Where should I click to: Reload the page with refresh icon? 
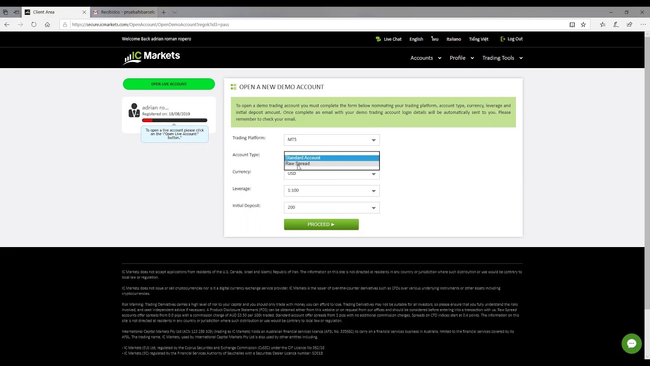34,24
